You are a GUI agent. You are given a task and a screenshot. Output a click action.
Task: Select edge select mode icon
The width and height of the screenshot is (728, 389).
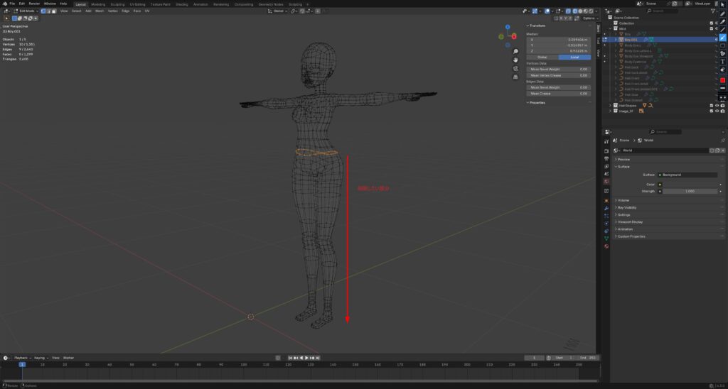(x=49, y=11)
